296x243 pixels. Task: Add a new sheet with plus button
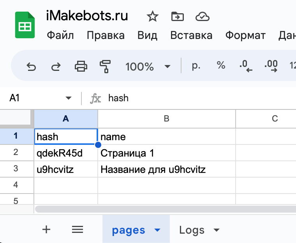point(46,230)
